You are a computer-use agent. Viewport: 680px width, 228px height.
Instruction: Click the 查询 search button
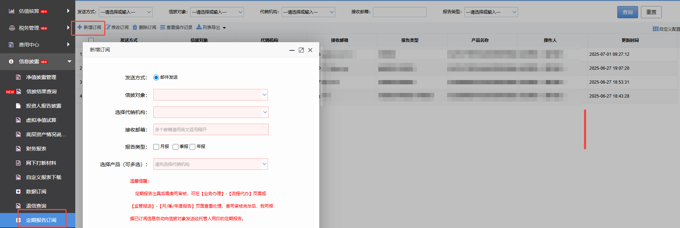pos(628,12)
